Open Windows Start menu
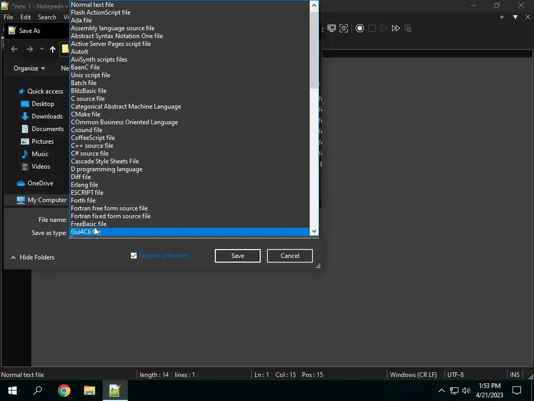 pyautogui.click(x=13, y=391)
